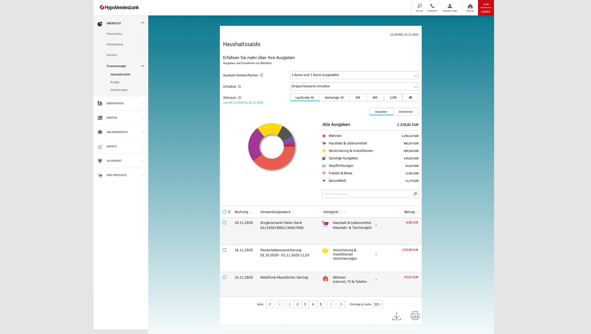Collapse the Übersicht section chevron
The height and width of the screenshot is (334, 591).
(142, 23)
